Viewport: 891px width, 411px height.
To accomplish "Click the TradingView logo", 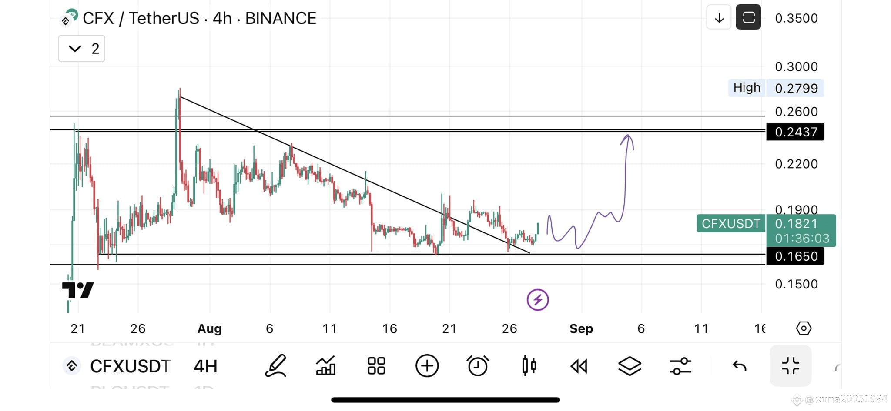I will click(78, 290).
